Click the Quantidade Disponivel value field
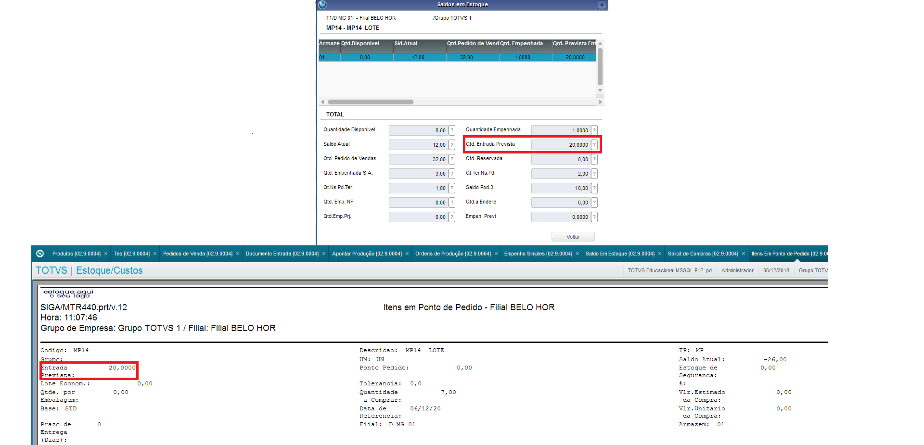 (418, 130)
